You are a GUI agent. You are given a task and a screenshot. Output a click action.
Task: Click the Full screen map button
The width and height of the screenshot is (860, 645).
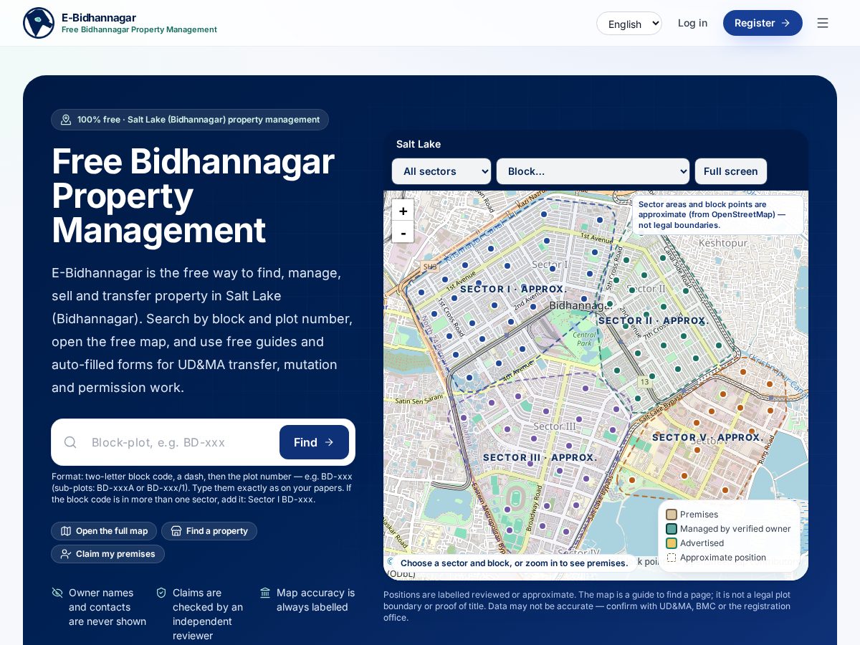click(x=730, y=171)
